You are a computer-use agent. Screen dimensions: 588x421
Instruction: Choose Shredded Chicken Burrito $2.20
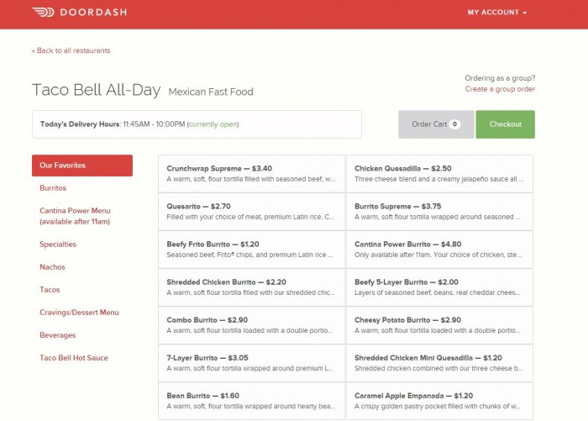coord(252,287)
